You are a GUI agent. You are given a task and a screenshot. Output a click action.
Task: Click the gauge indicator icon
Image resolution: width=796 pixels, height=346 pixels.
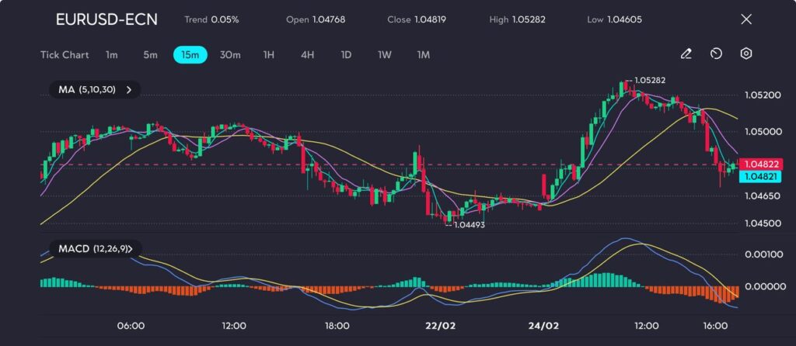[x=717, y=54]
